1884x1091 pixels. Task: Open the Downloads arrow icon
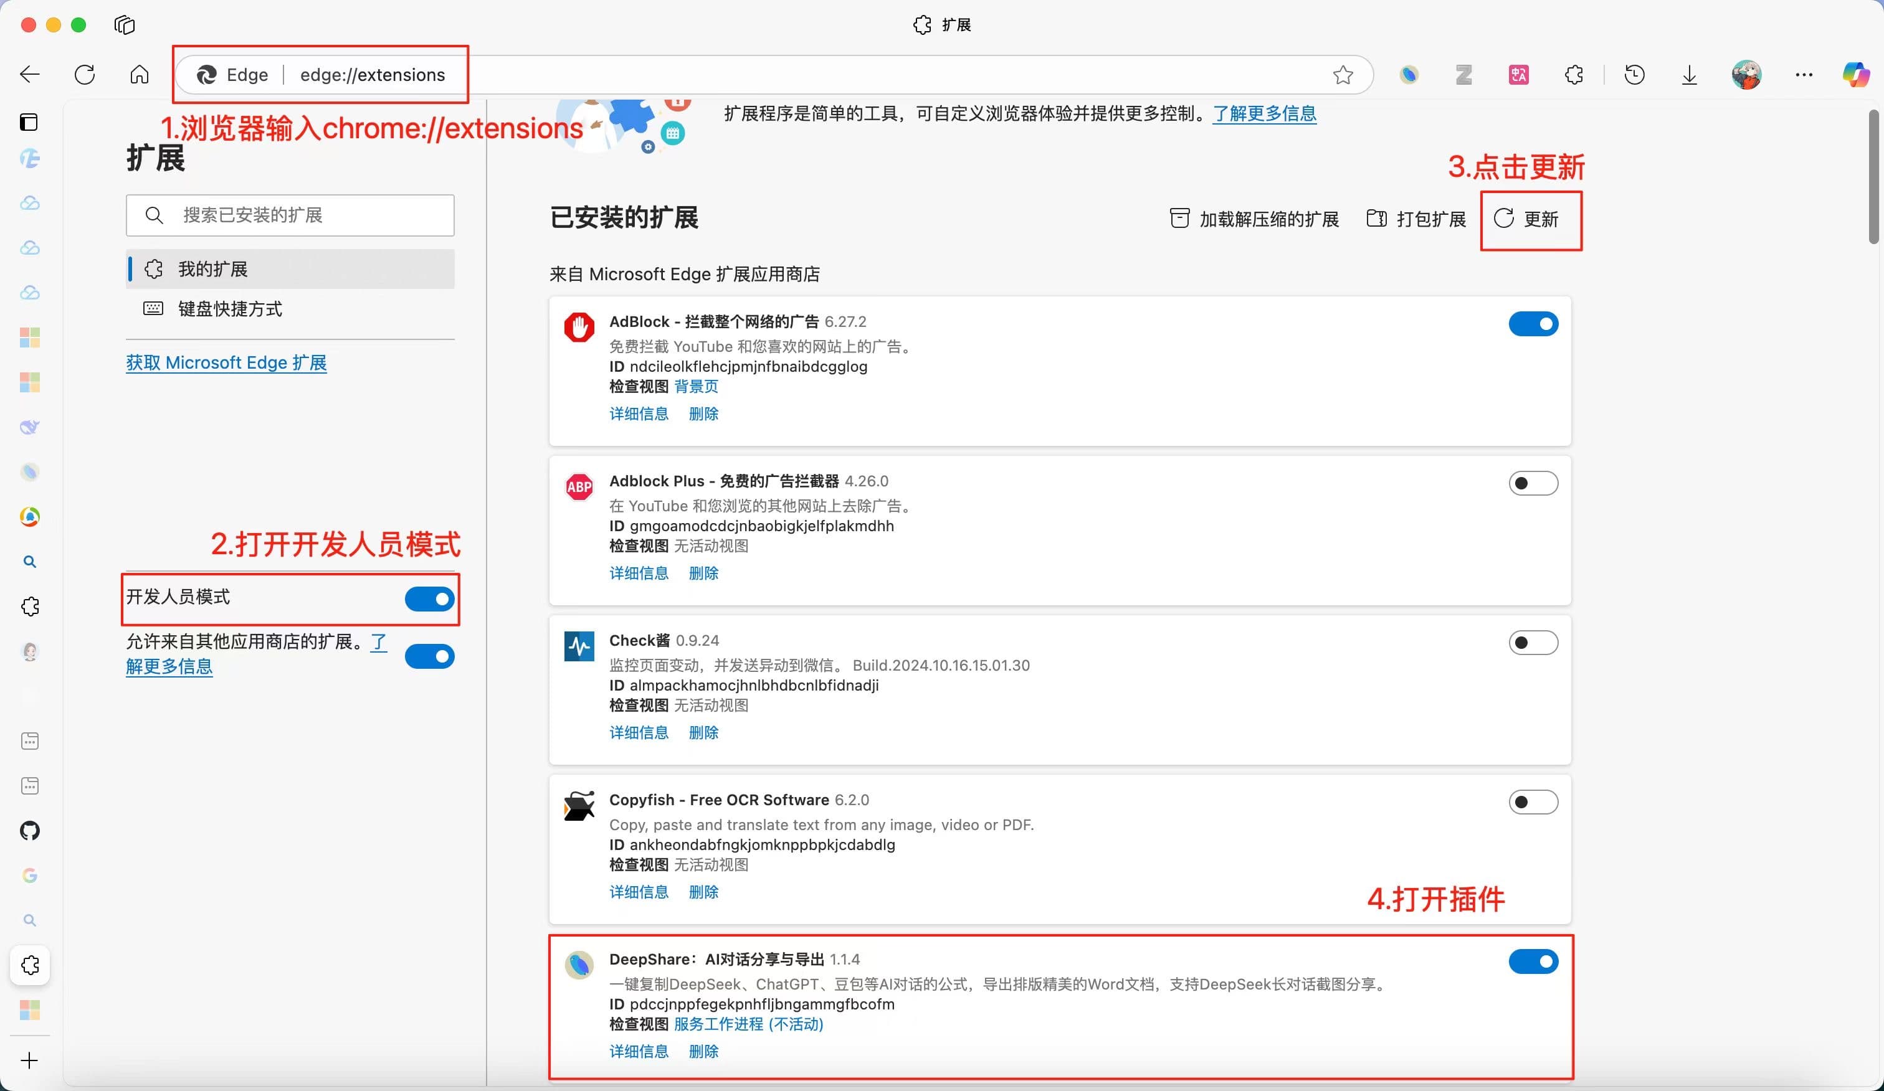[1689, 75]
